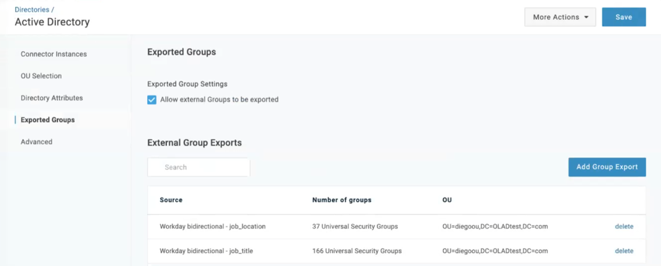
Task: Select Exported Groups in sidebar
Action: click(48, 120)
